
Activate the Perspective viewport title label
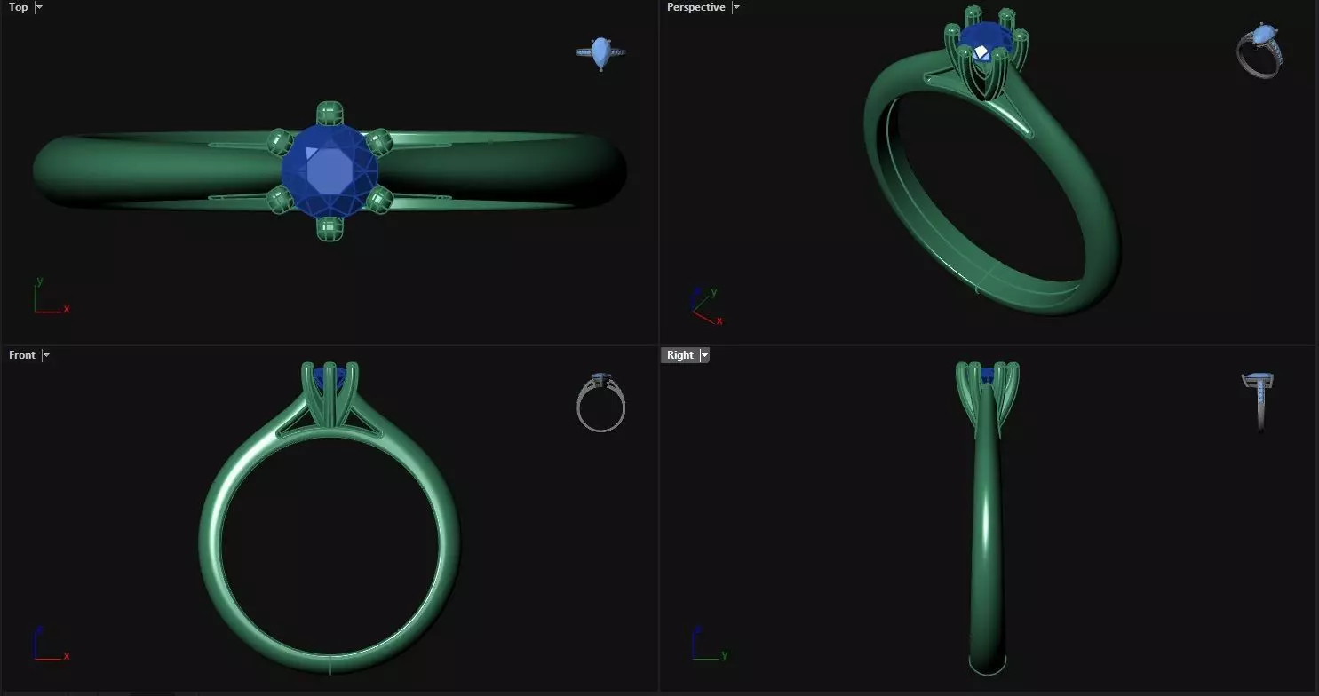pyautogui.click(x=696, y=7)
